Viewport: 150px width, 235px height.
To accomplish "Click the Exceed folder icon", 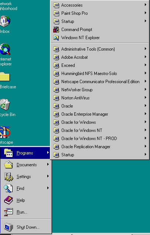I will pos(56,65).
